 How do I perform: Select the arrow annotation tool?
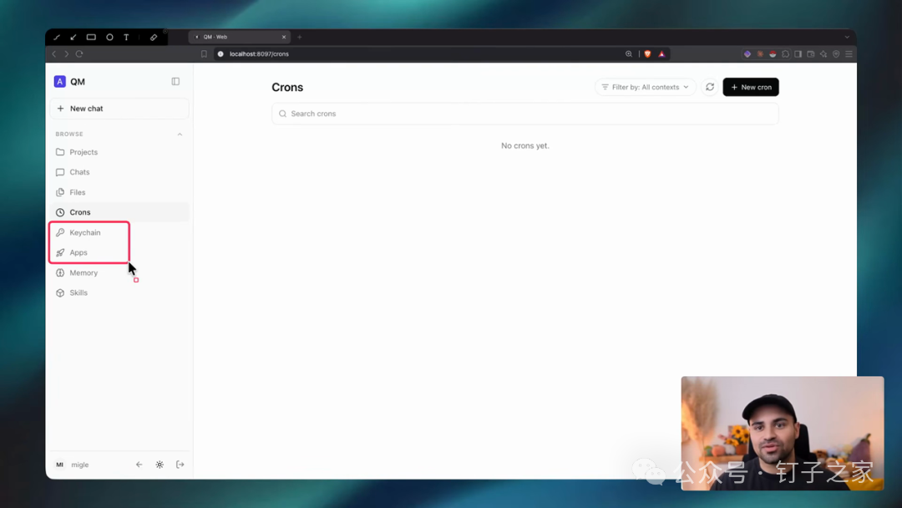(73, 38)
